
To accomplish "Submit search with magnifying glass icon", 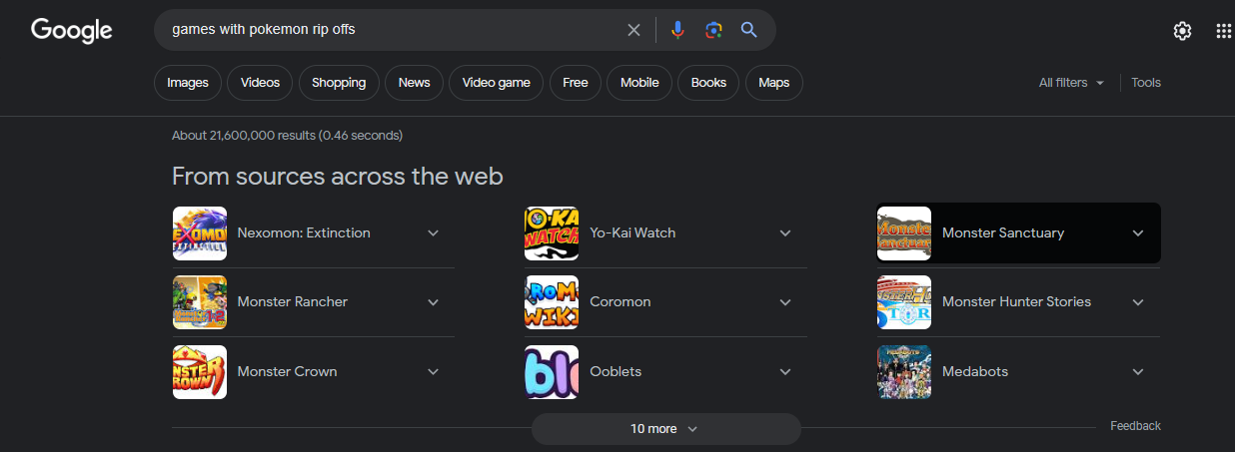I will pyautogui.click(x=748, y=30).
